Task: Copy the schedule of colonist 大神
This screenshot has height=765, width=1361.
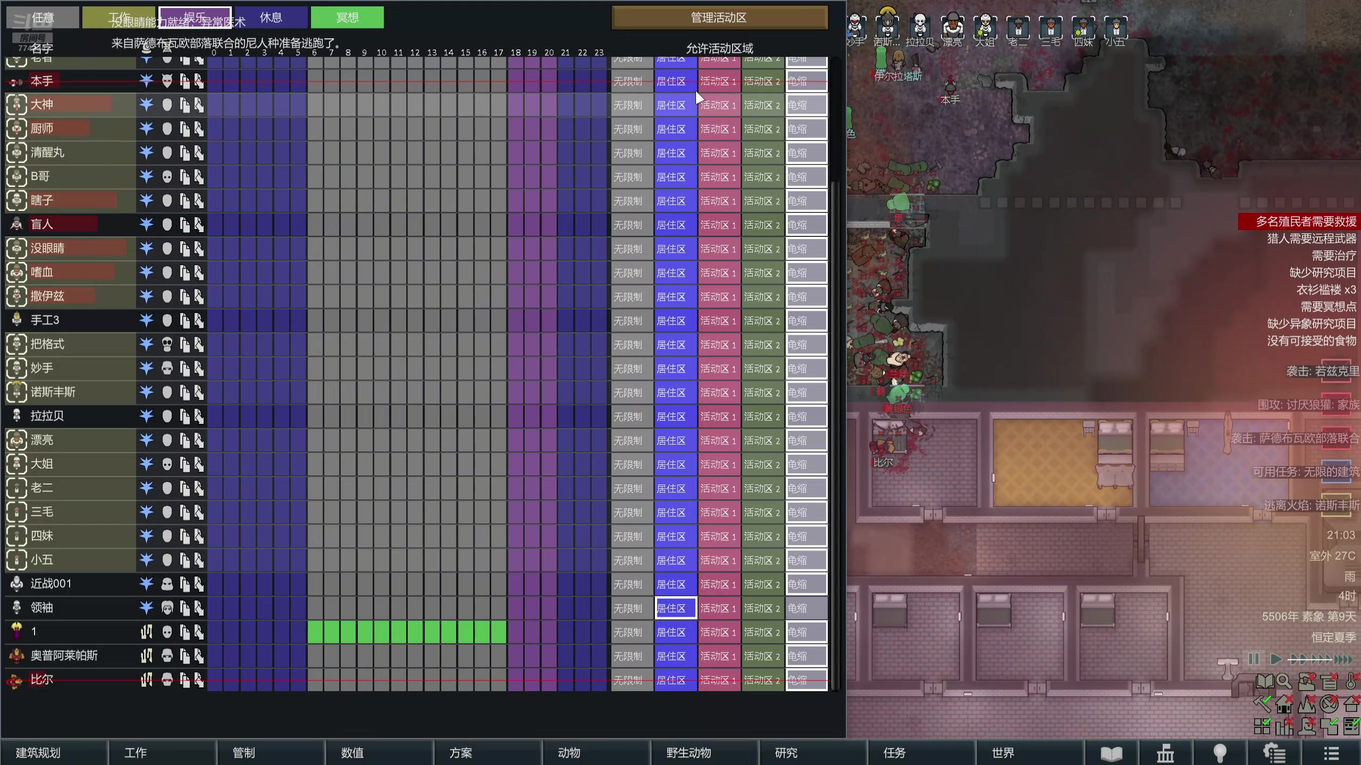Action: point(184,105)
